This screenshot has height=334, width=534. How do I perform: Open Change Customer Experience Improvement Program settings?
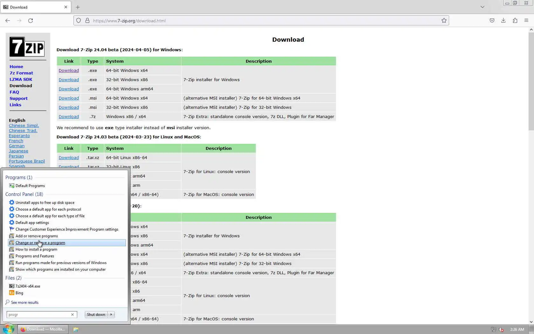pos(67,229)
